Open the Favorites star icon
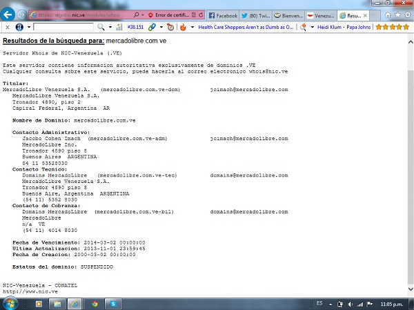 pyautogui.click(x=397, y=15)
